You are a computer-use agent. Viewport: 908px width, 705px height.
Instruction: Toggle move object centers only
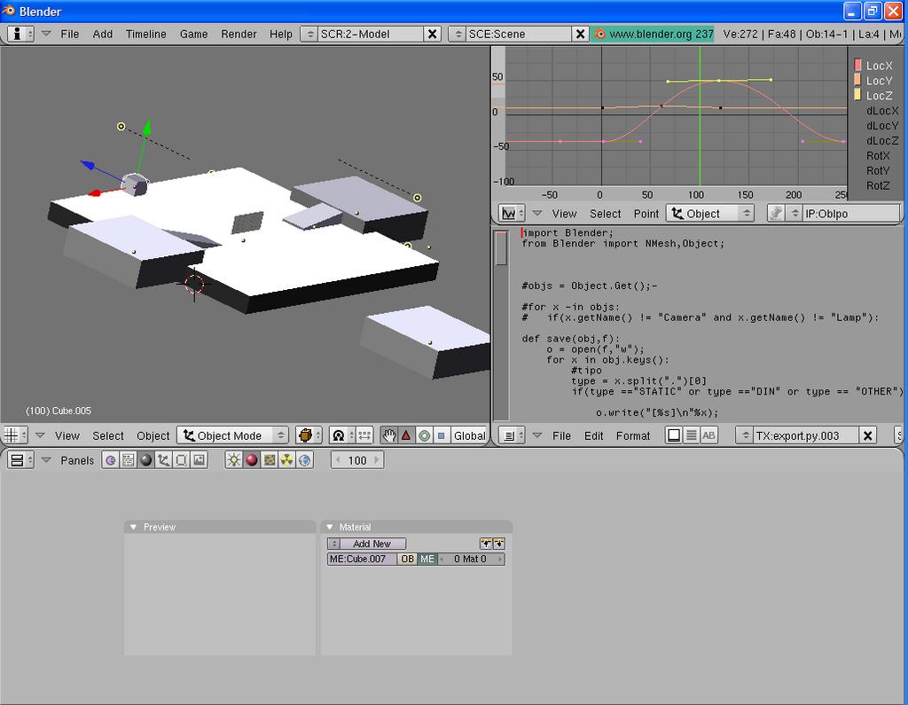[x=364, y=435]
